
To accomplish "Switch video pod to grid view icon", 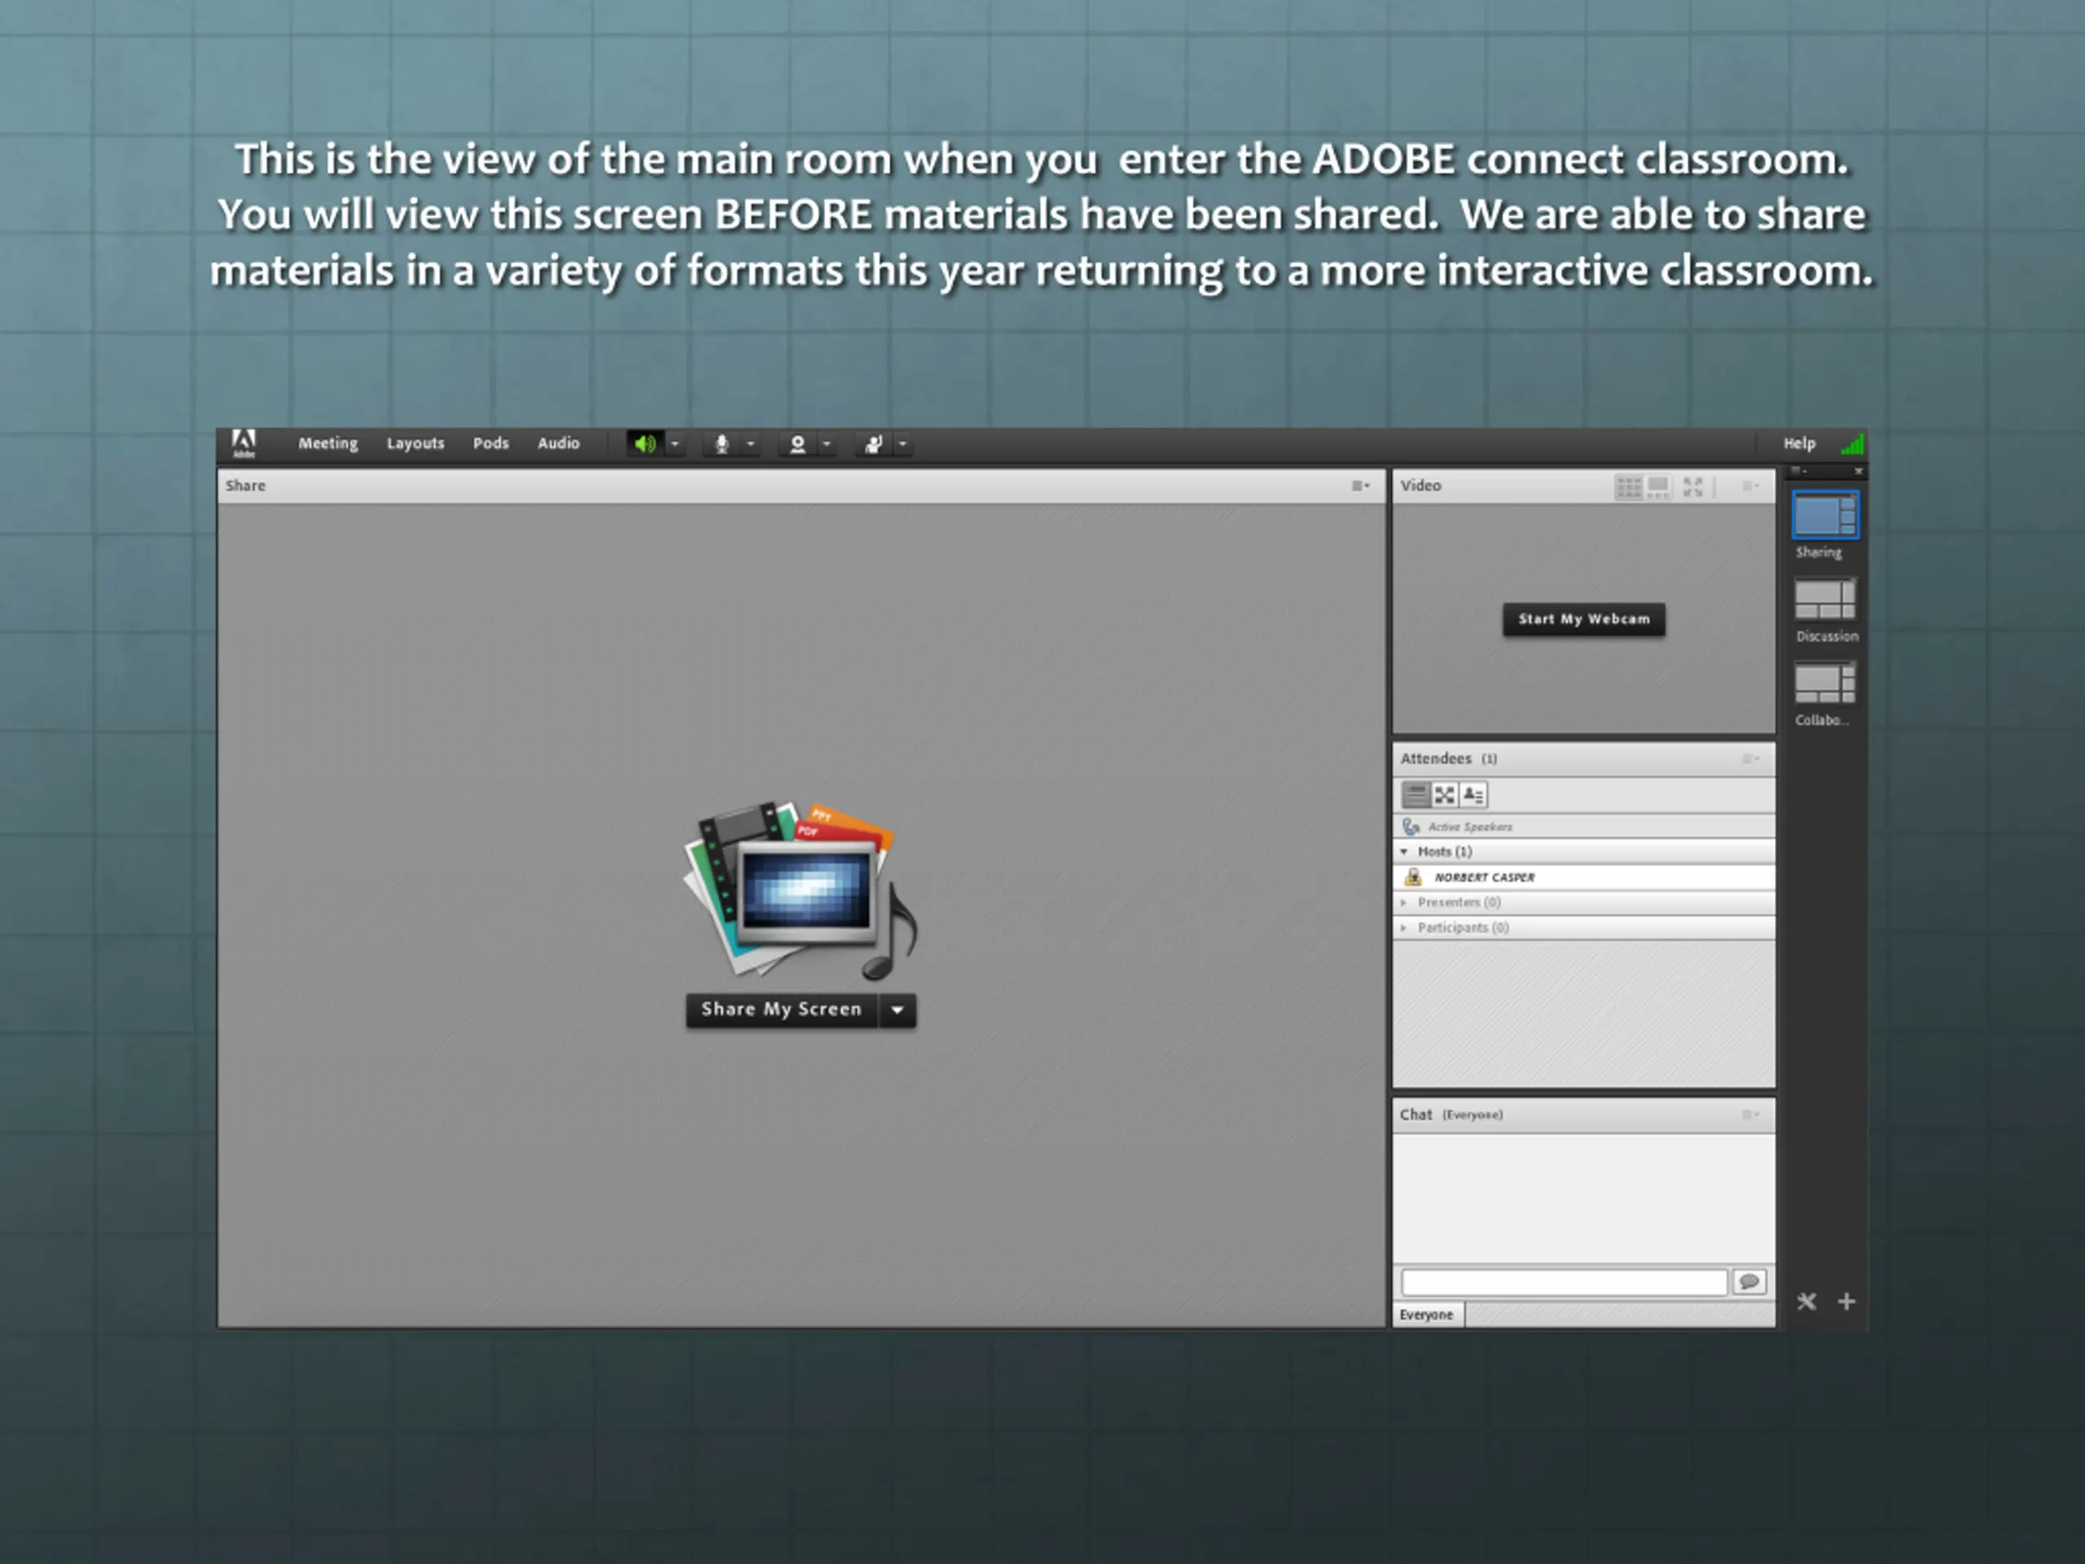I will click(x=1629, y=487).
